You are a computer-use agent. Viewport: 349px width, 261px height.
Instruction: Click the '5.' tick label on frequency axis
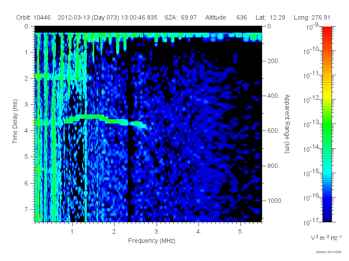(x=241, y=232)
